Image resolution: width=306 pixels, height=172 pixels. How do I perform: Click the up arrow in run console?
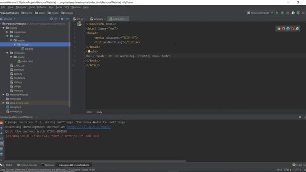click(1, 128)
